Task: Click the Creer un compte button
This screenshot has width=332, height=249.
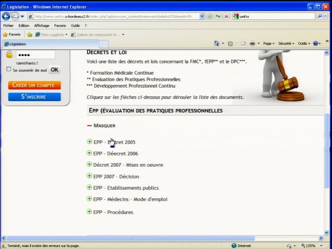Action: click(34, 85)
